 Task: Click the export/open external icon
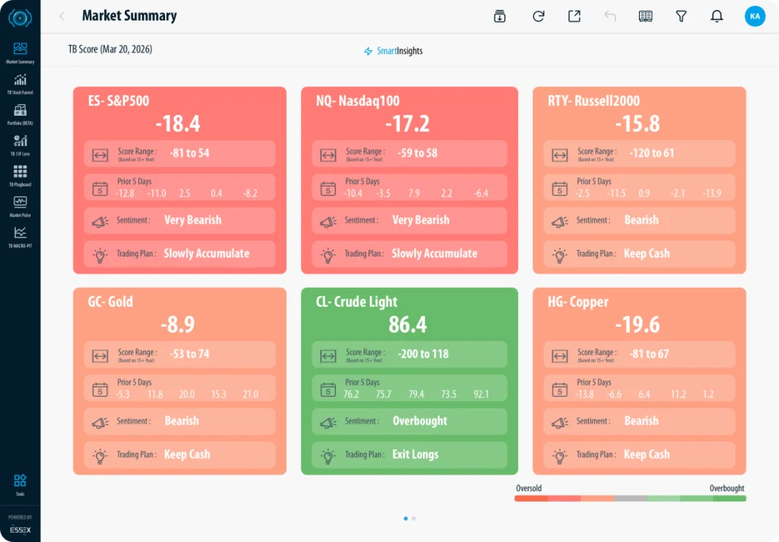574,16
